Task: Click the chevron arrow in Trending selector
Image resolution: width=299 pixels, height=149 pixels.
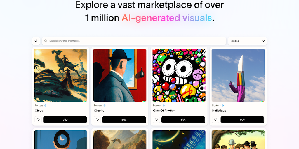Action: 263,41
